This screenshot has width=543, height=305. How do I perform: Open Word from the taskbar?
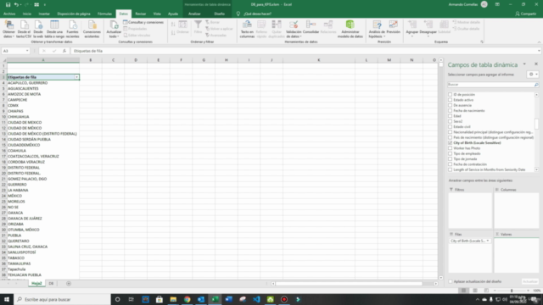click(228, 299)
